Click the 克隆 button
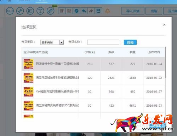Image resolution: width=177 pixels, height=136 pixels. tap(154, 11)
